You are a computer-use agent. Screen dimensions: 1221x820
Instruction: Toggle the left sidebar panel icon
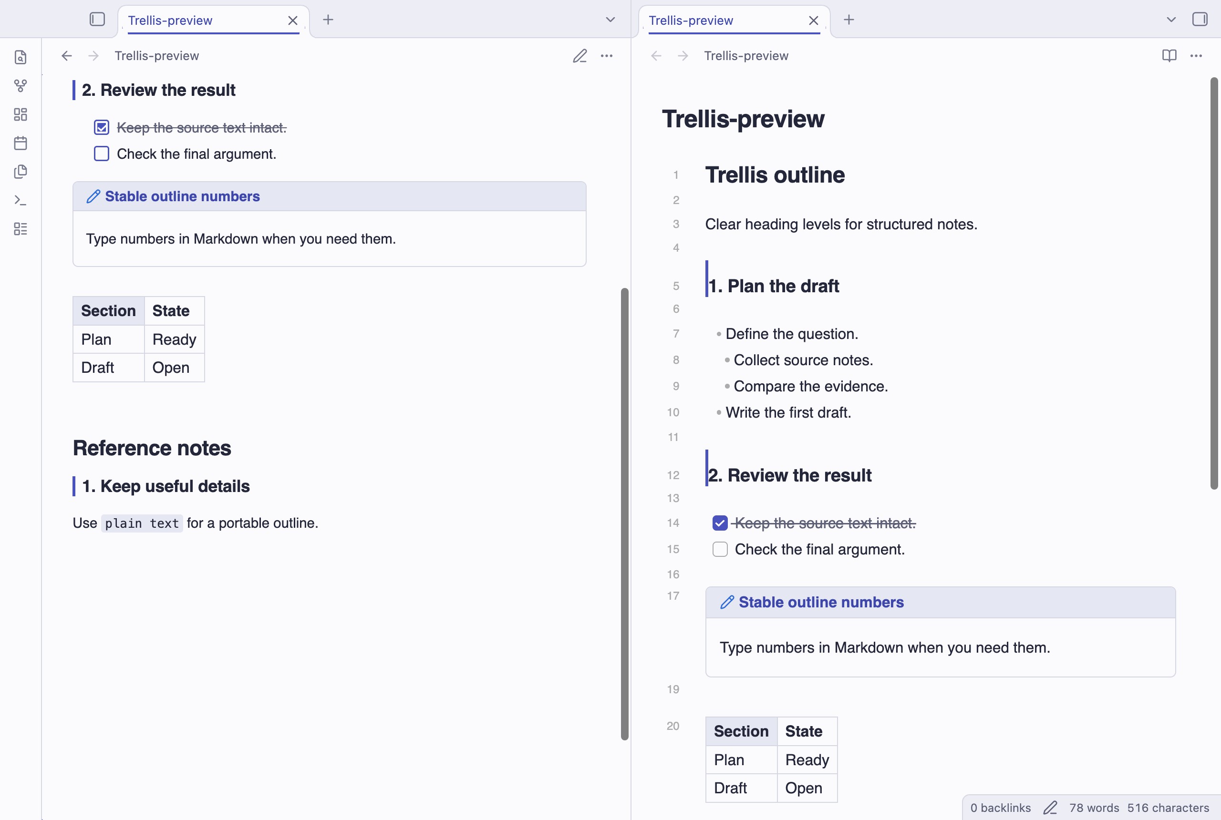pos(97,20)
